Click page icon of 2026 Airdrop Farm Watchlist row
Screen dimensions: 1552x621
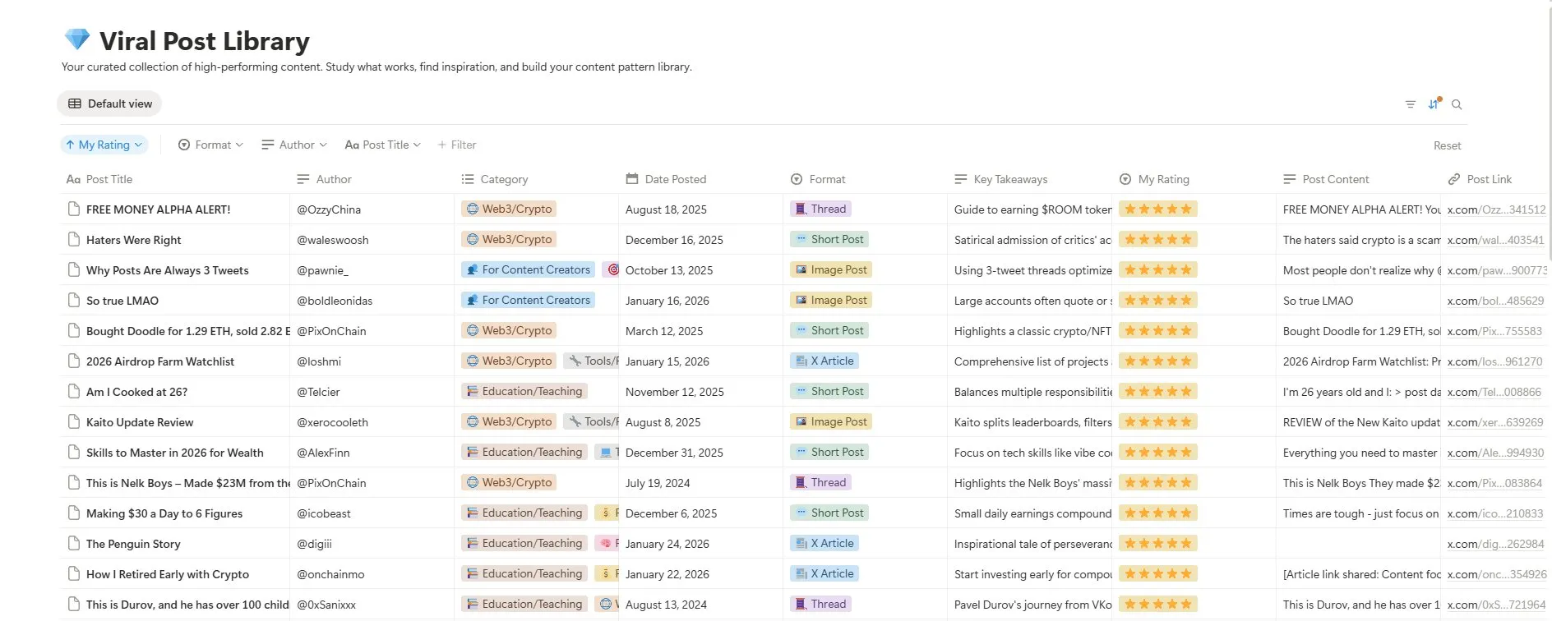pyautogui.click(x=74, y=361)
